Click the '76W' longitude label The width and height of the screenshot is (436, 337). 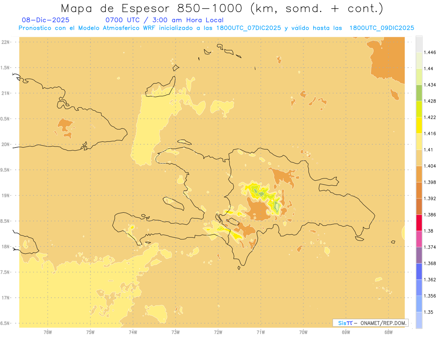click(x=48, y=332)
